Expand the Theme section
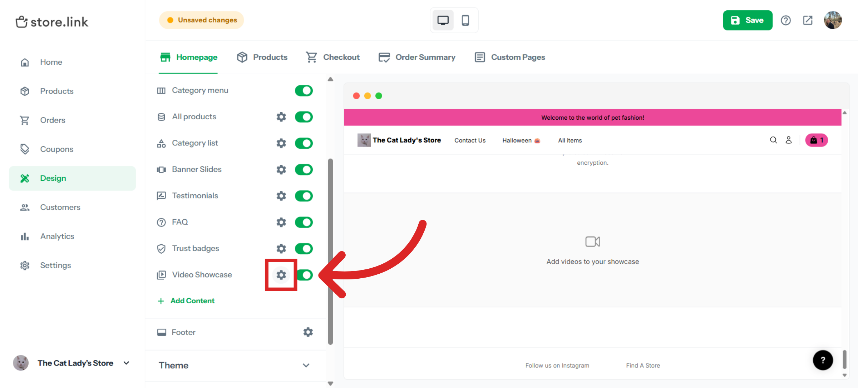 [x=235, y=365]
